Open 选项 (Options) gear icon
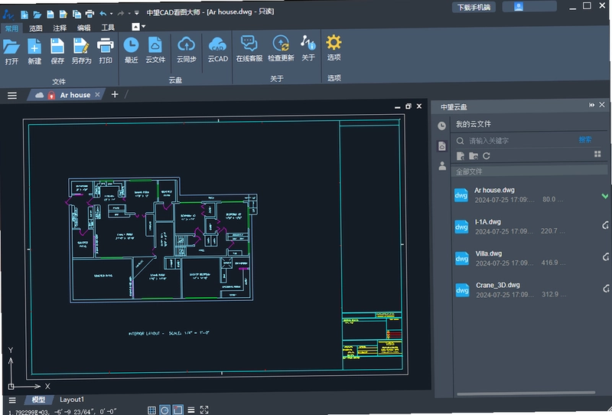The height and width of the screenshot is (415, 612). click(x=334, y=42)
